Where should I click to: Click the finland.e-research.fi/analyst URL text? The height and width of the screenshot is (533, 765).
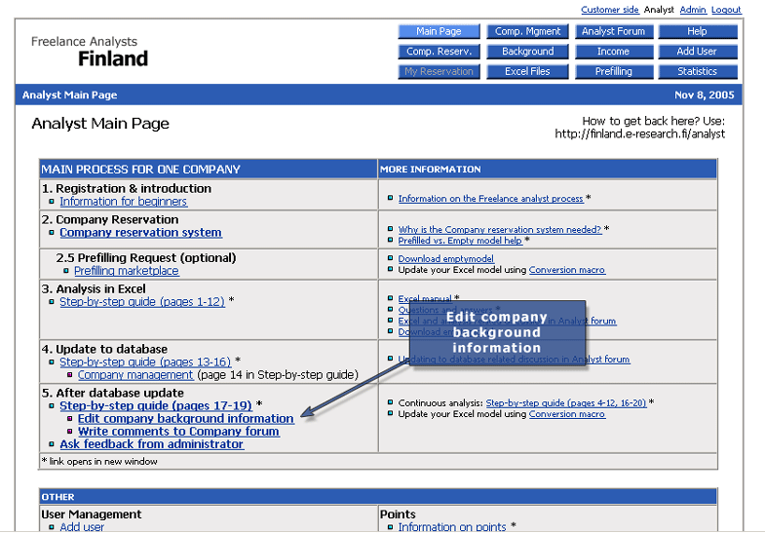pos(639,134)
